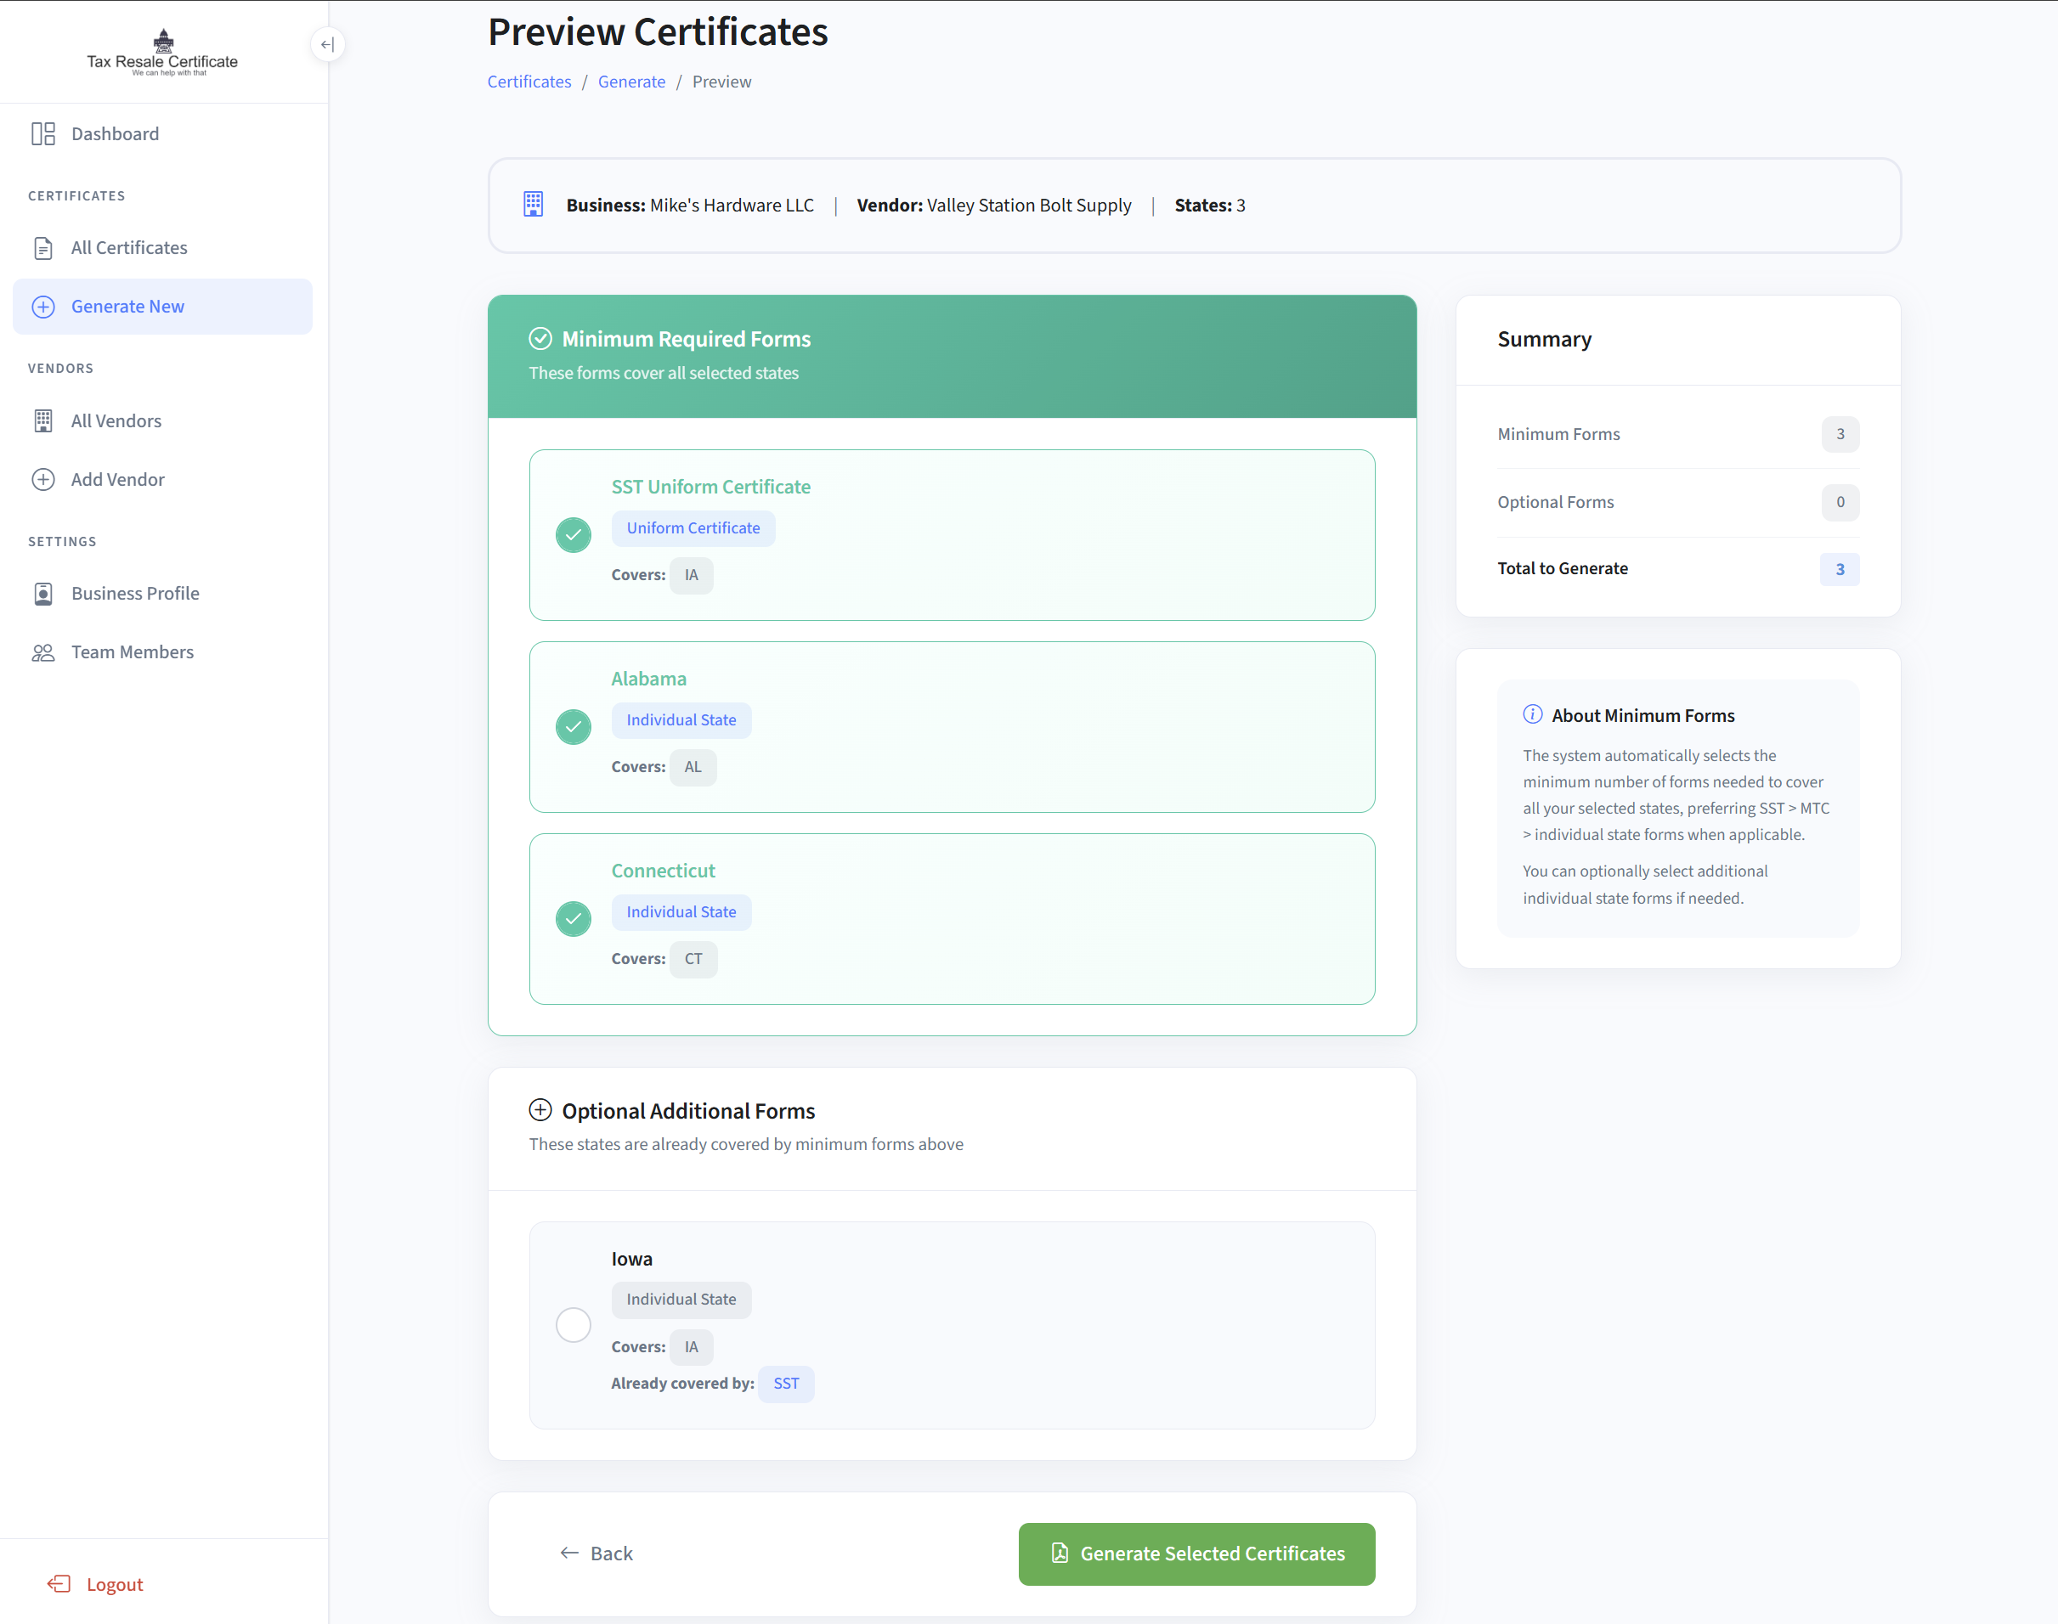Uncheck the Alabama Individual State form

573,726
